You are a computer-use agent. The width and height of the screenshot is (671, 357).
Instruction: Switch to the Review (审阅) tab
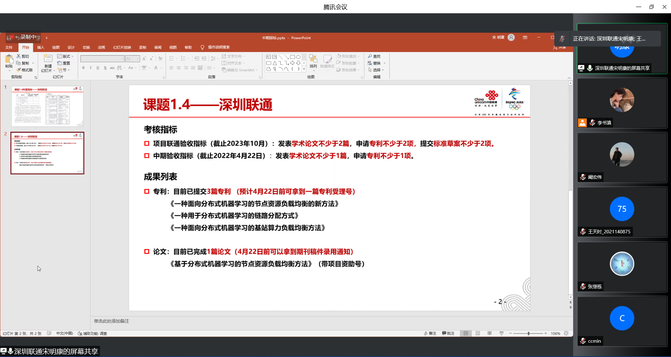tap(158, 48)
